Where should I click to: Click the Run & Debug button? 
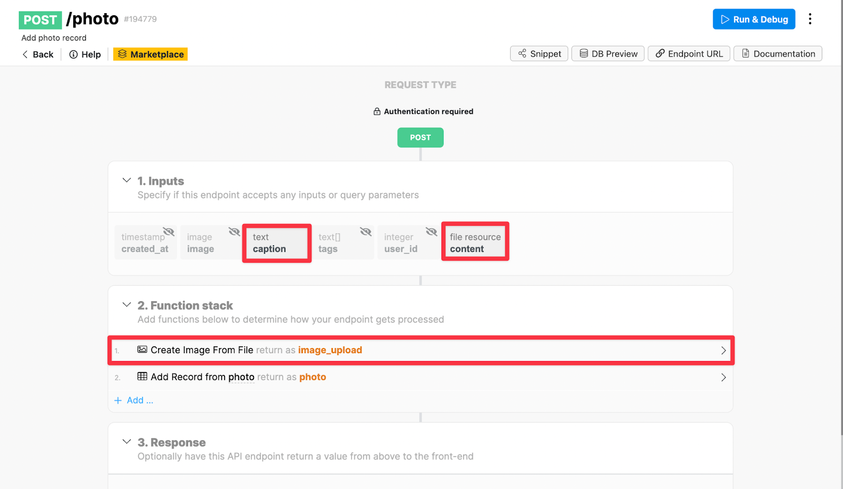[753, 18]
